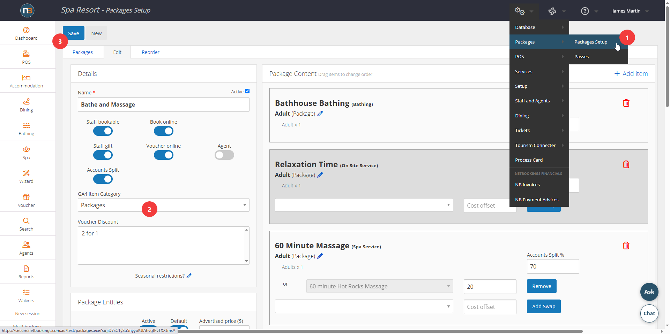Delete Relaxation Time package item
The height and width of the screenshot is (334, 670).
[x=626, y=164]
